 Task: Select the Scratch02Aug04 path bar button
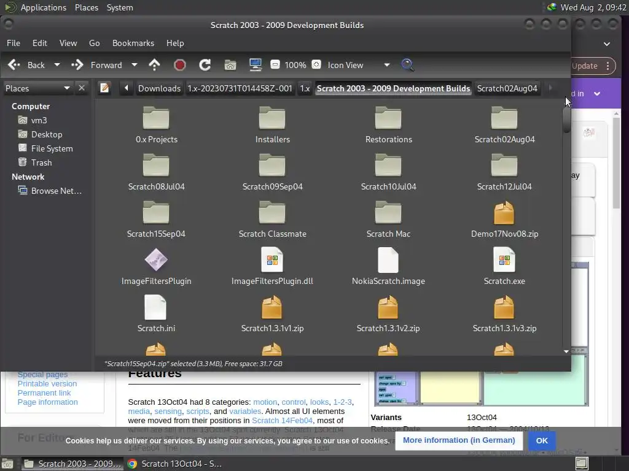[x=507, y=88]
